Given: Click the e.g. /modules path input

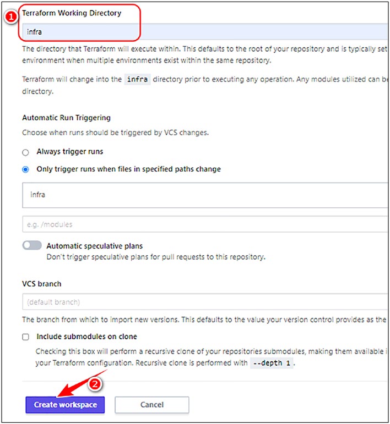Looking at the screenshot, I should point(205,224).
